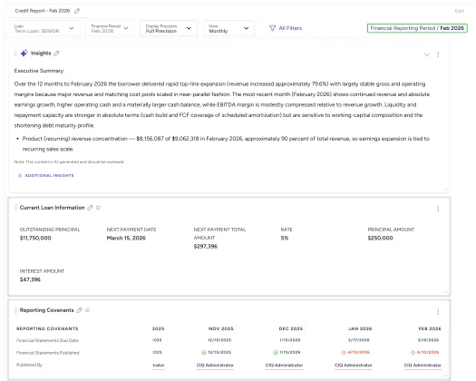Show Current Loan Information info icon

[98, 208]
